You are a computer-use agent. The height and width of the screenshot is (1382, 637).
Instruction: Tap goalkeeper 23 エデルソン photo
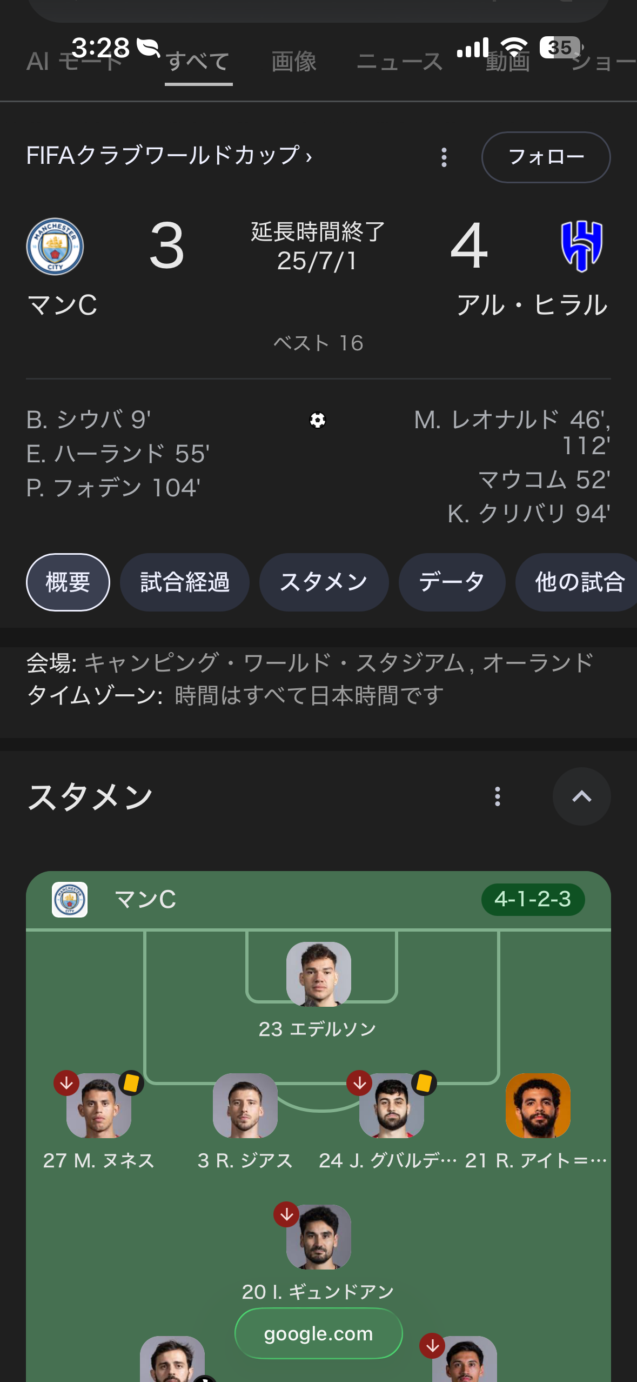pyautogui.click(x=319, y=974)
